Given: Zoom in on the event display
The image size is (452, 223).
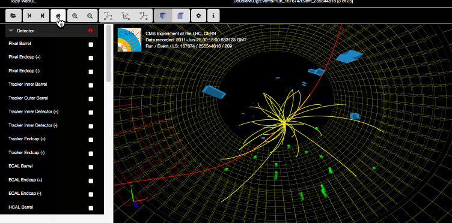Looking at the screenshot, I should click(x=75, y=16).
